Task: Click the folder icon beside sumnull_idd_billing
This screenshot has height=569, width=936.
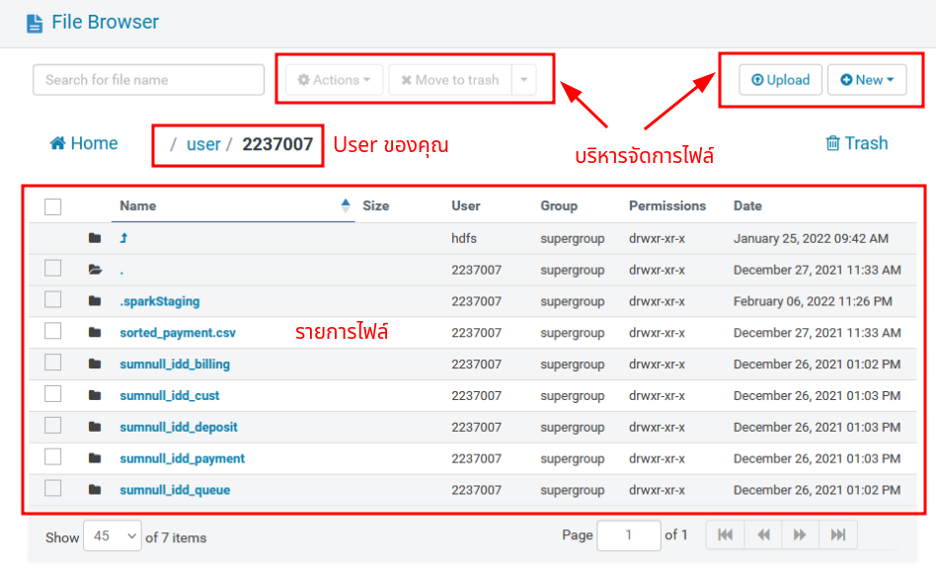Action: 95,364
